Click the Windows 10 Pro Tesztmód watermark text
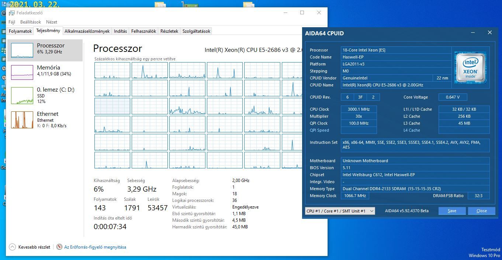 click(484, 253)
